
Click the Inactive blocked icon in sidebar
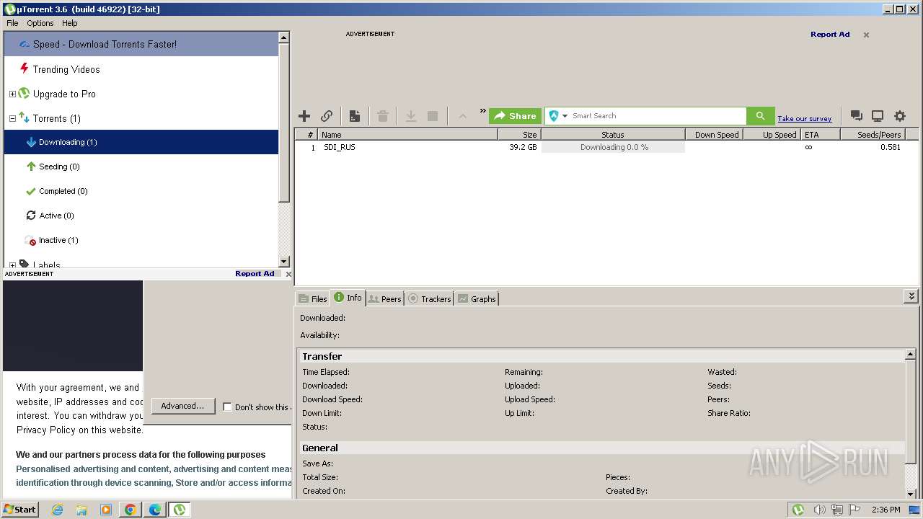click(31, 240)
